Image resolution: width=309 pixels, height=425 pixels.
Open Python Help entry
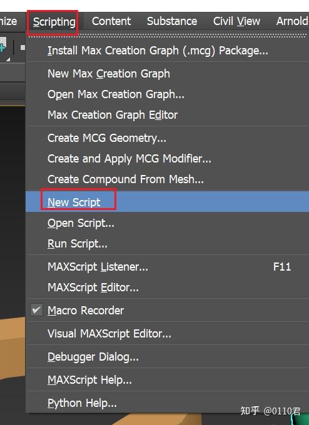168,403
